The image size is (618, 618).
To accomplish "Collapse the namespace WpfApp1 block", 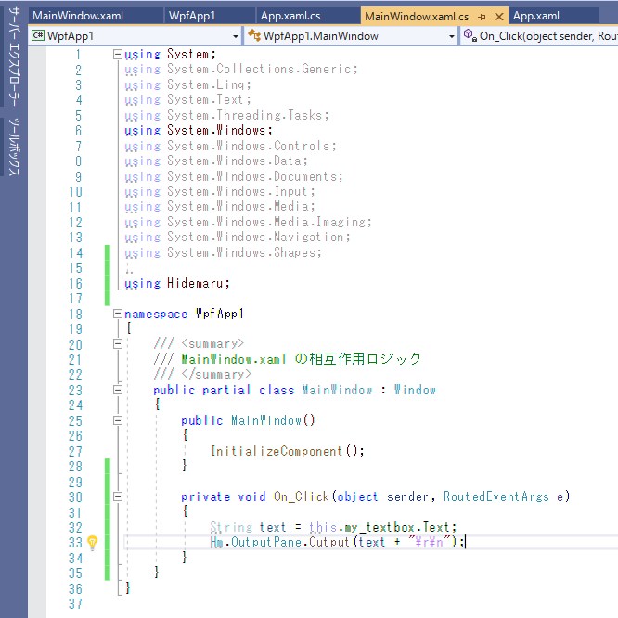I will pyautogui.click(x=118, y=315).
